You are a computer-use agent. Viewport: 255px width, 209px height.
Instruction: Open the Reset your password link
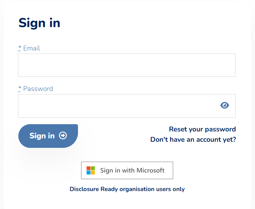(202, 130)
